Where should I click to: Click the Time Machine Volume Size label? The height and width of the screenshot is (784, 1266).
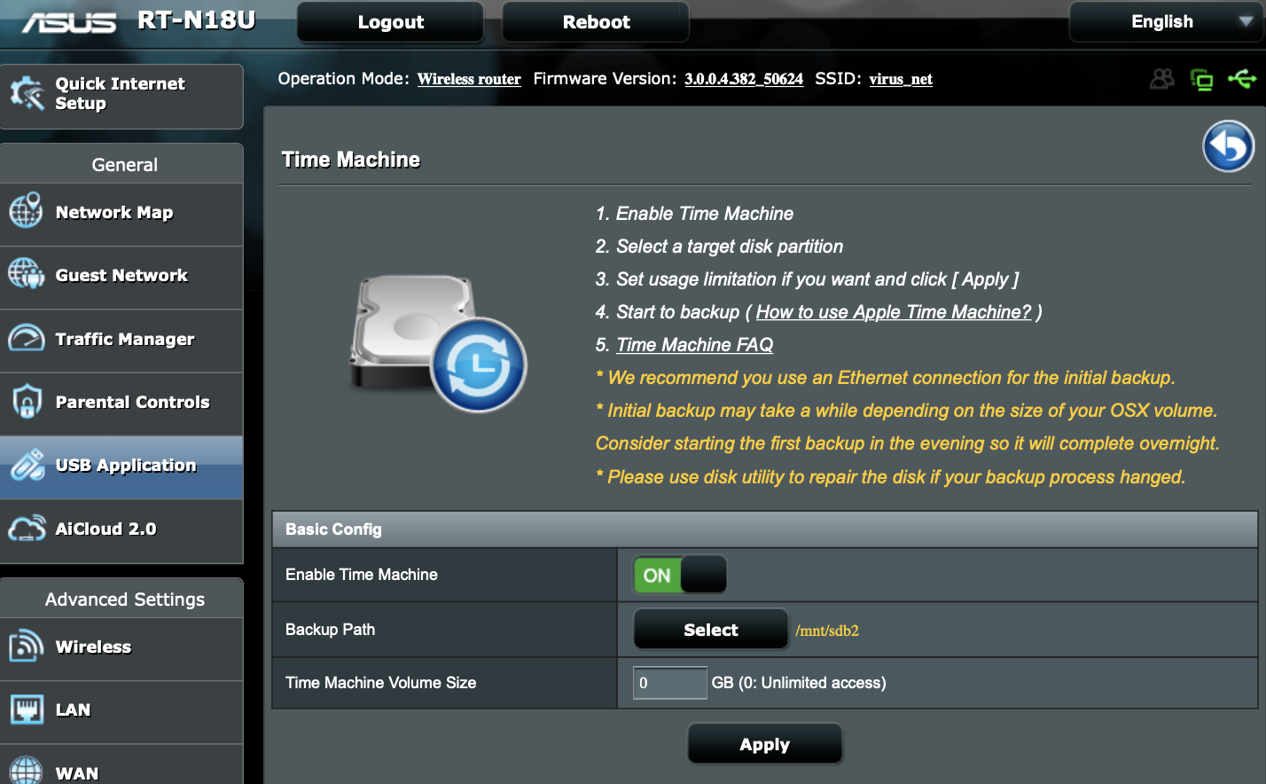(380, 683)
